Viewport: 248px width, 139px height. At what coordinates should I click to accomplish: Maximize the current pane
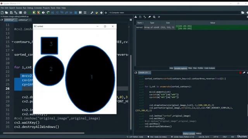coord(80,13)
